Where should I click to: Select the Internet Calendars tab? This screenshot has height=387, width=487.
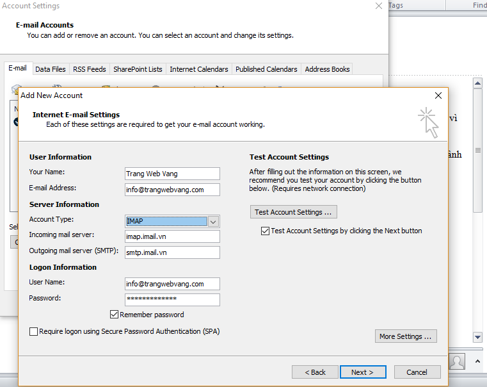click(x=198, y=69)
